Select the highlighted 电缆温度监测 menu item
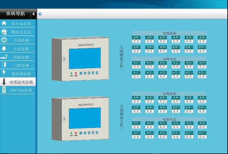This screenshot has width=228, height=154. click(x=18, y=82)
